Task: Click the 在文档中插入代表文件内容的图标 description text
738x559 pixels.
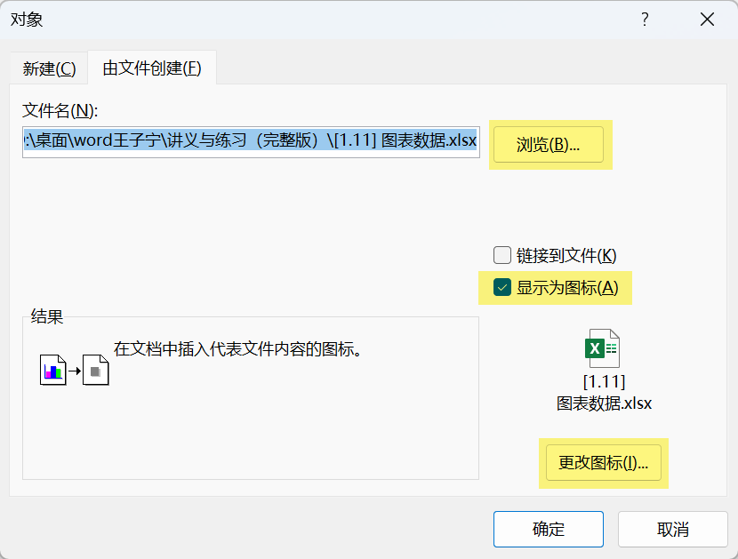Action: (237, 349)
